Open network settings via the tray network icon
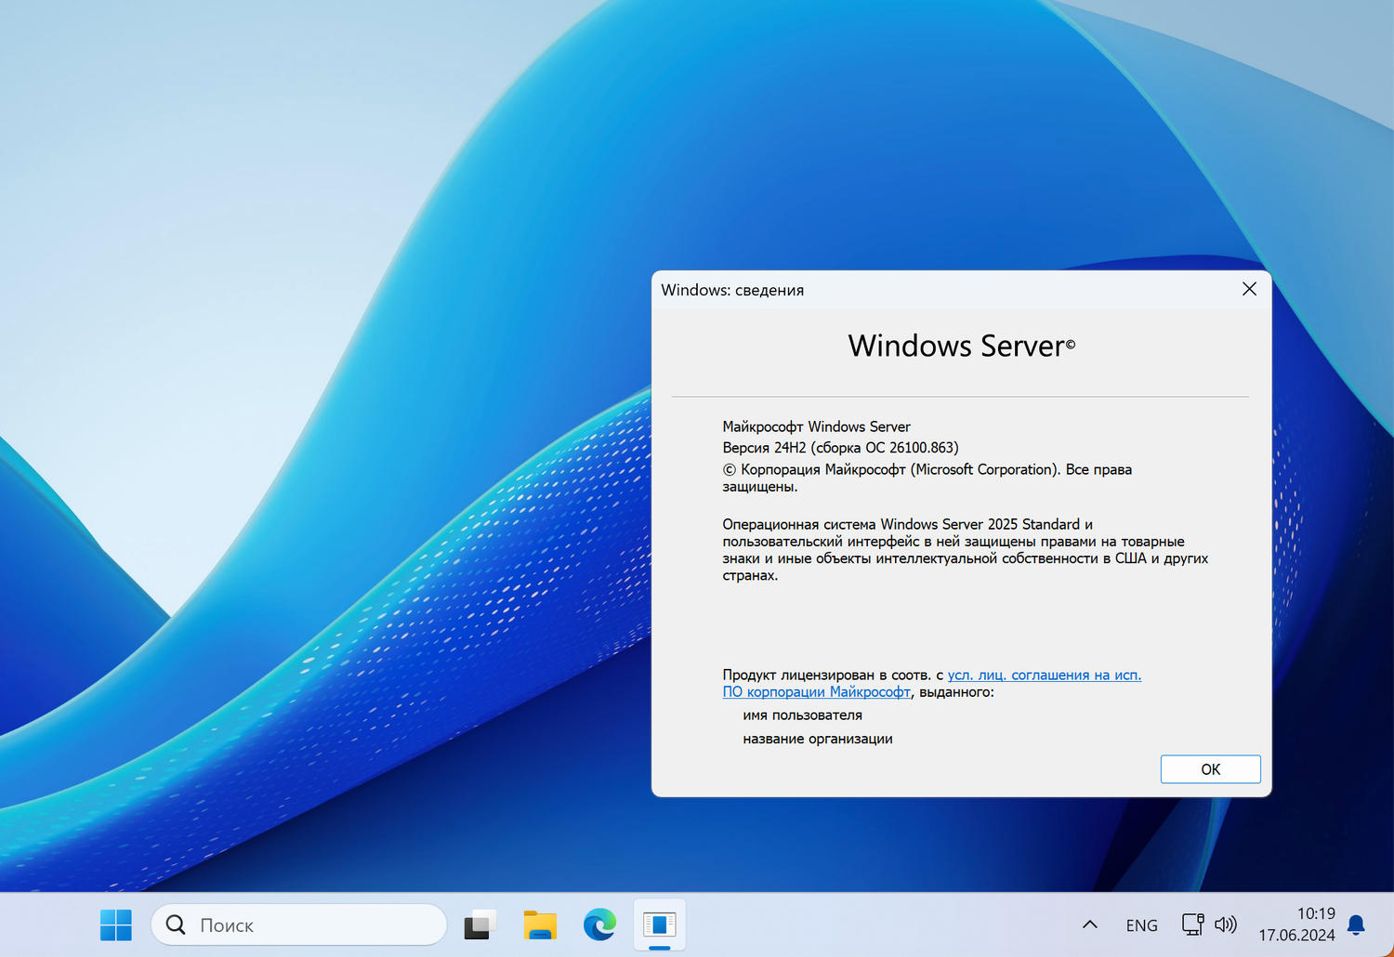 [1191, 924]
